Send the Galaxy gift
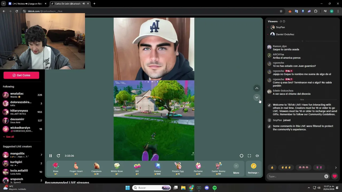342x192 pixels. point(157,169)
